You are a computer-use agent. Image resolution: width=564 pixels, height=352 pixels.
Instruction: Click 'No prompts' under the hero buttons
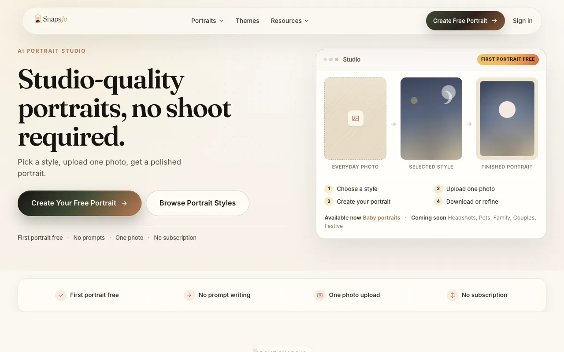point(89,238)
